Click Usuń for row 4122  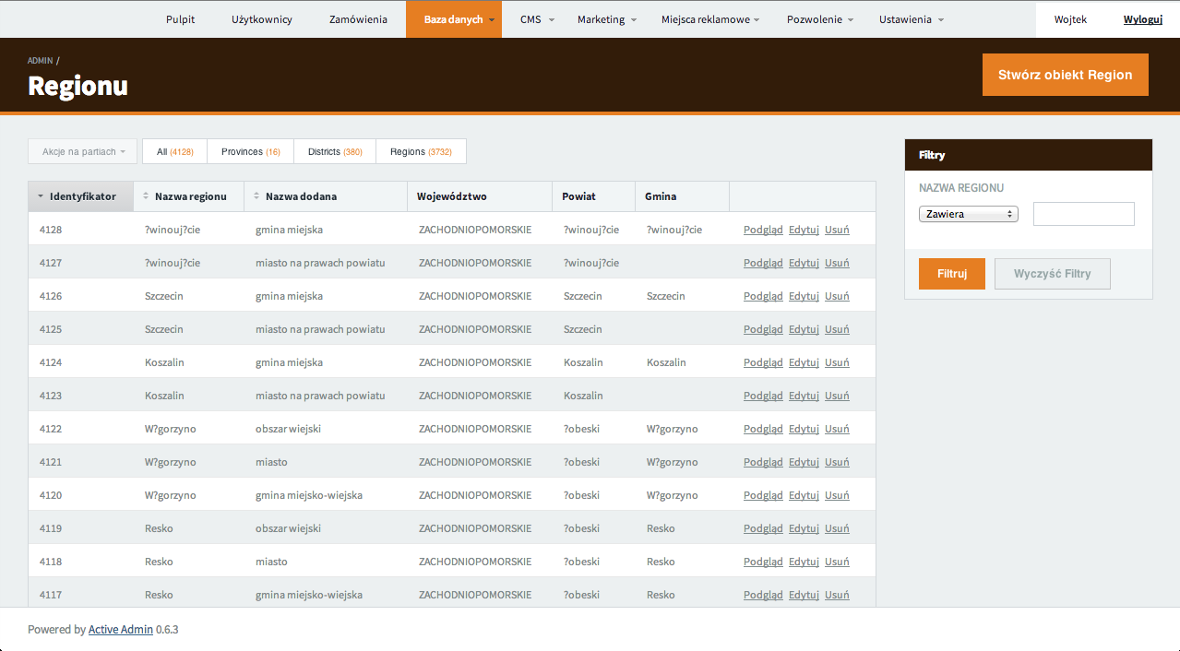[837, 429]
